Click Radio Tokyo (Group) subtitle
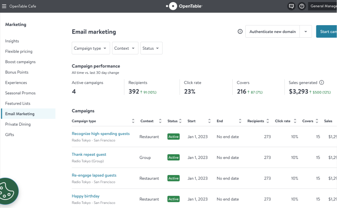The height and width of the screenshot is (208, 337). coord(88,161)
